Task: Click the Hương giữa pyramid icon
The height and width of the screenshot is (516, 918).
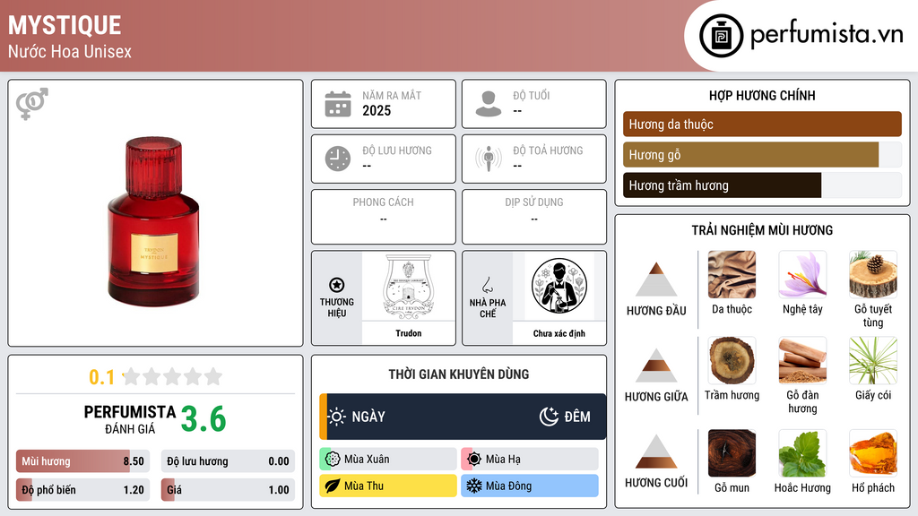Action: pyautogui.click(x=656, y=365)
